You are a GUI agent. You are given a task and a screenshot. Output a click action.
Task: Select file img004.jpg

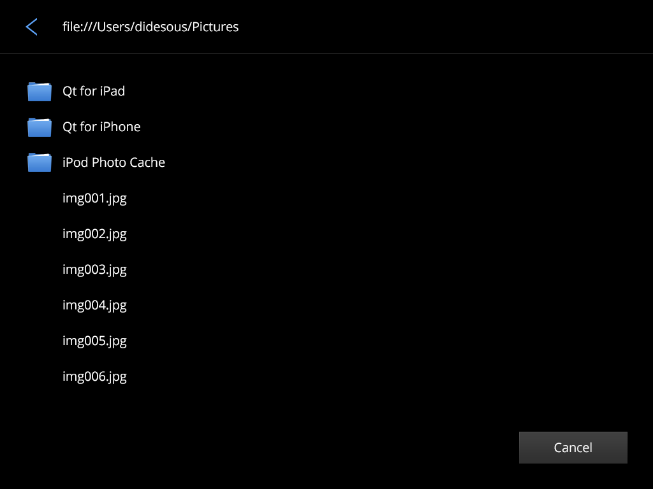pos(94,305)
